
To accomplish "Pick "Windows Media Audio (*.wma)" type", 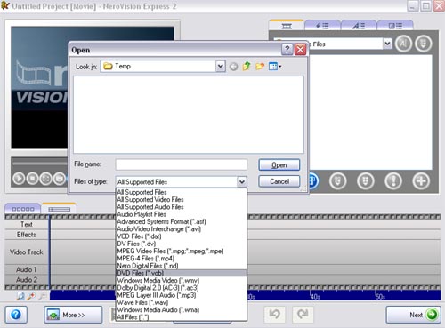I will click(x=182, y=310).
